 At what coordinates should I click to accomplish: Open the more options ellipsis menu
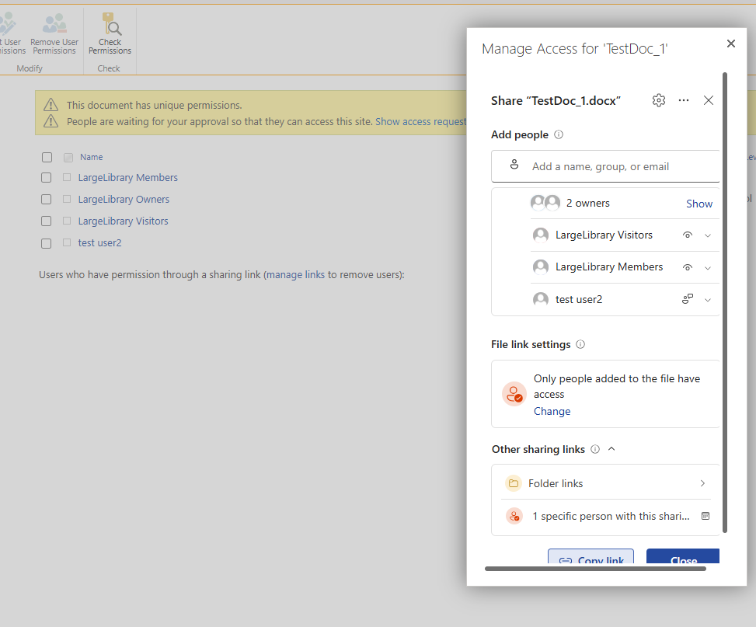click(x=684, y=100)
